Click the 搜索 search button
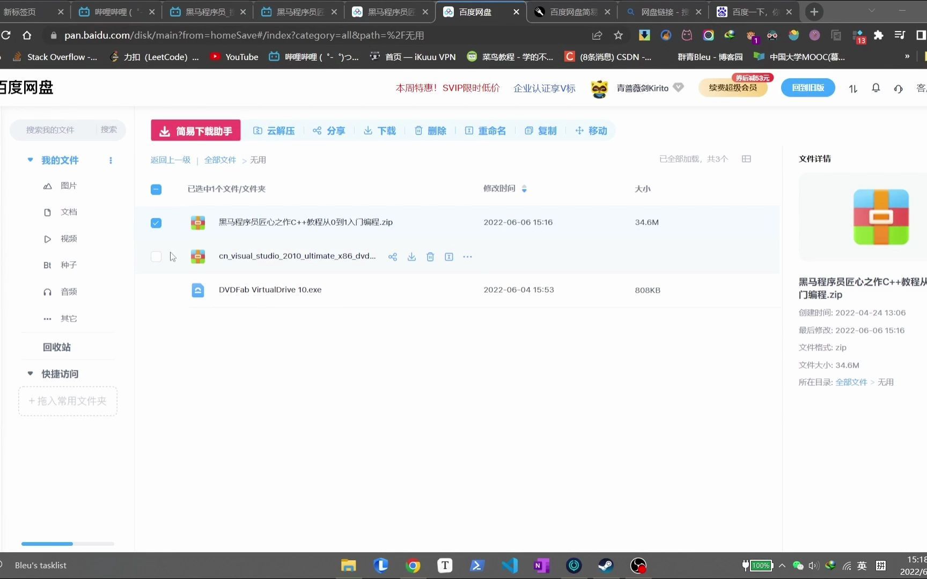This screenshot has height=579, width=927. click(x=109, y=130)
